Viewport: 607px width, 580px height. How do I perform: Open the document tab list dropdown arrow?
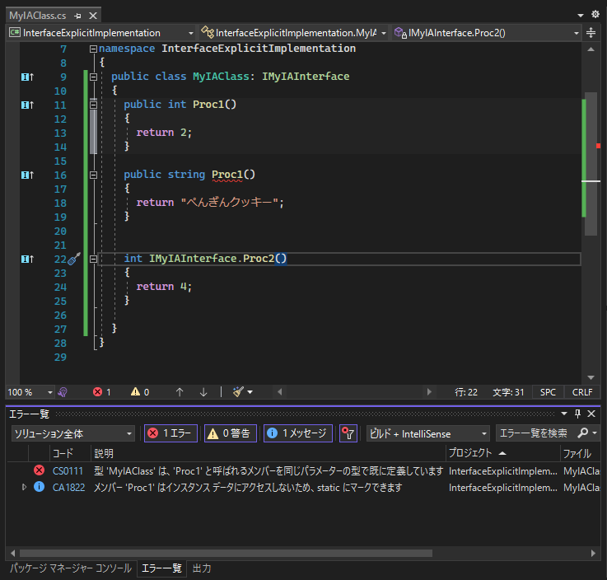581,16
